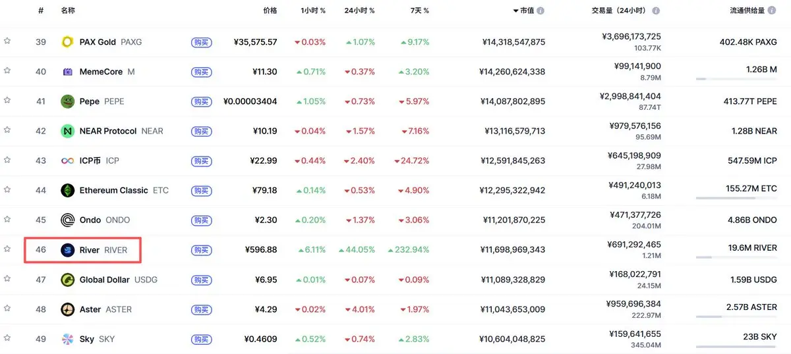Click the NEAR Protocol logo icon

[x=67, y=131]
